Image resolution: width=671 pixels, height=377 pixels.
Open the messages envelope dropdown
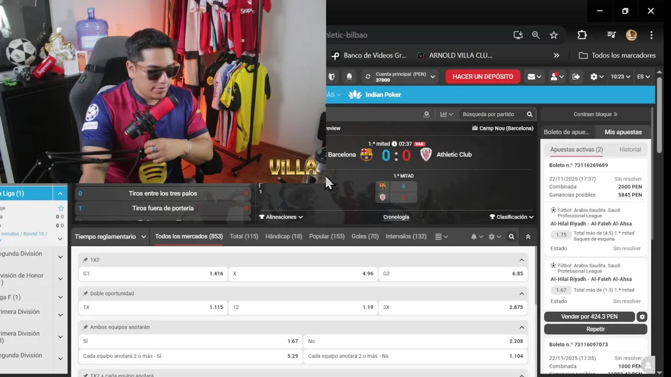(534, 76)
